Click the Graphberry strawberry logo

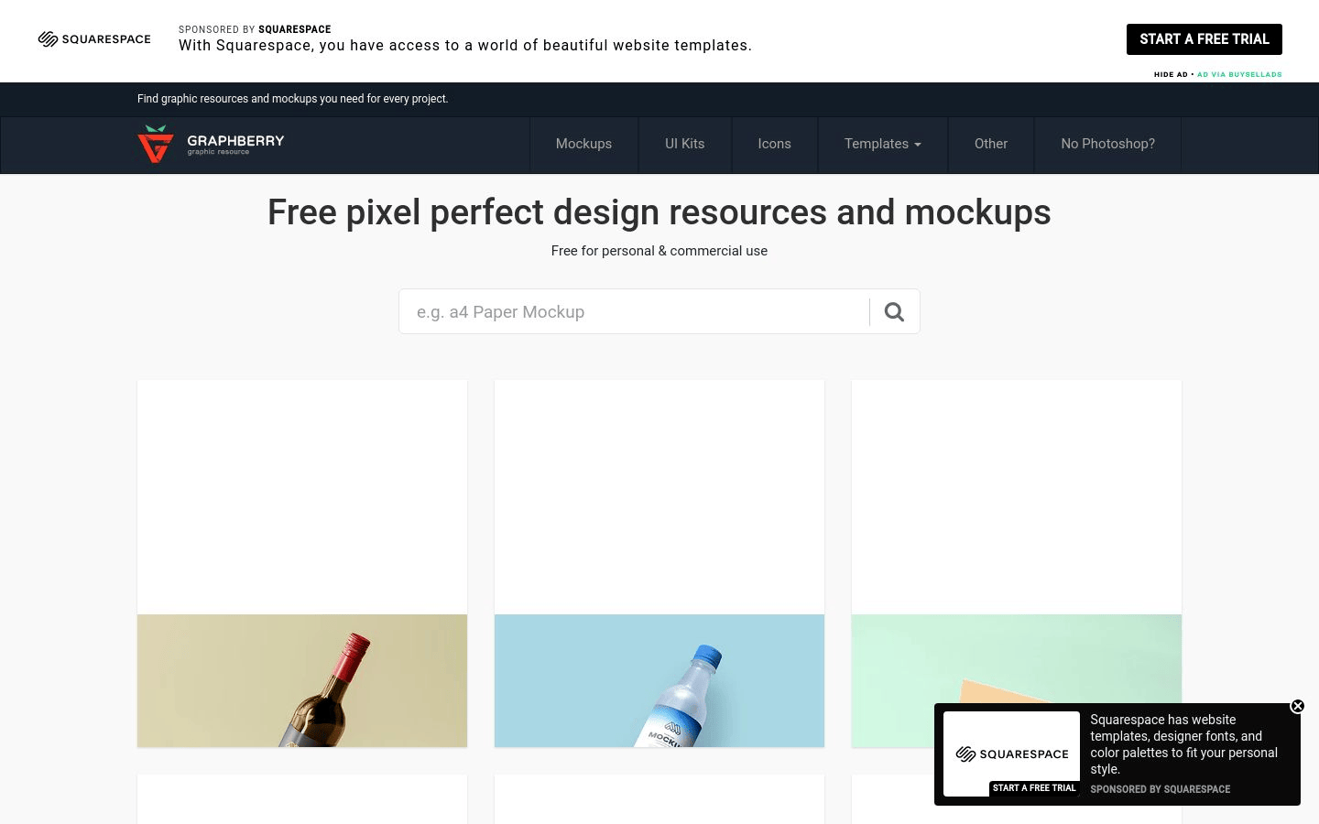[x=156, y=145]
